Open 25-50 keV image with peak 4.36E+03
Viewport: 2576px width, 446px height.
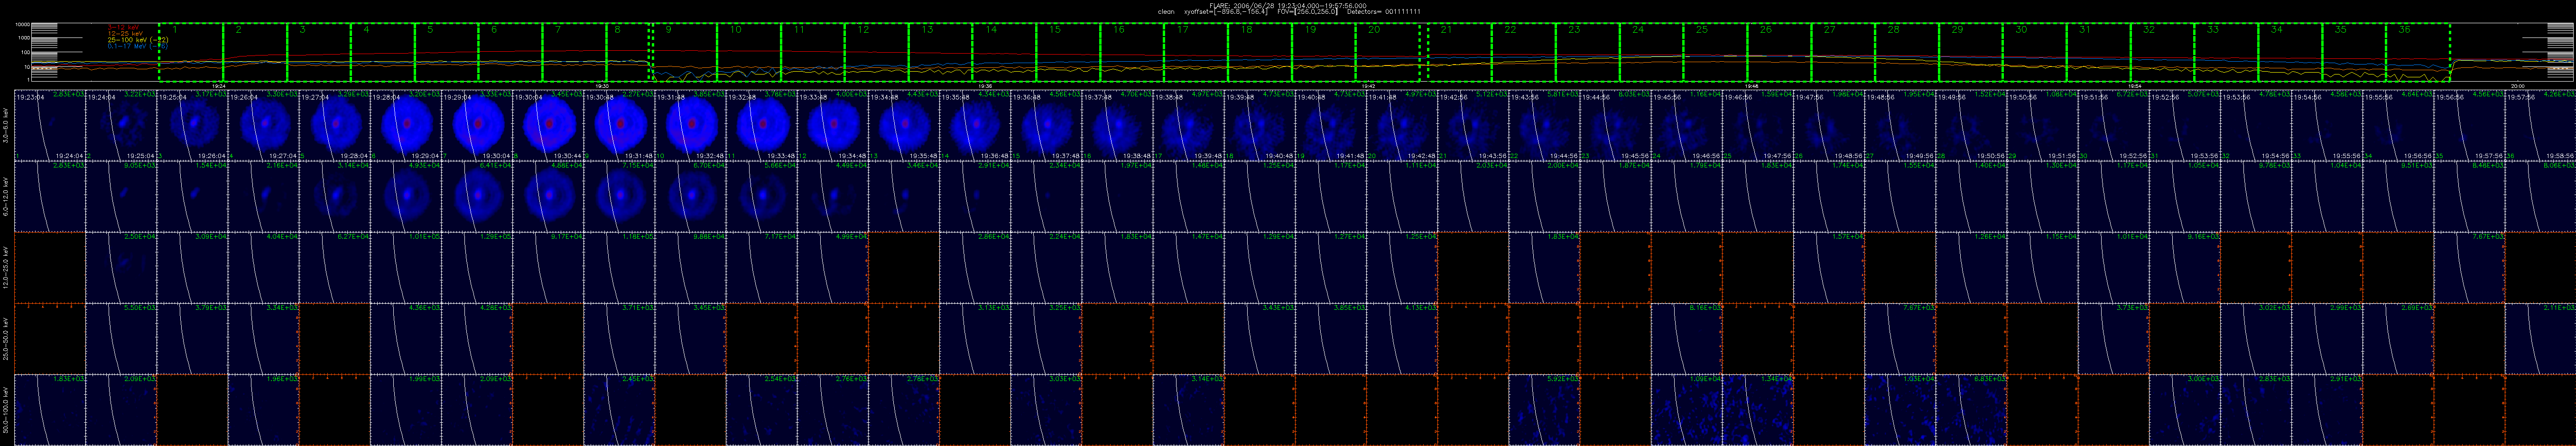(405, 338)
